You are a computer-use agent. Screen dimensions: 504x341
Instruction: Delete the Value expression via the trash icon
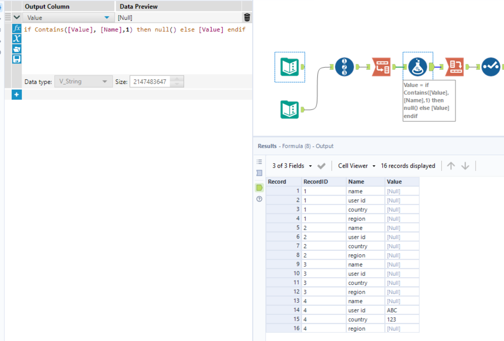click(x=247, y=17)
